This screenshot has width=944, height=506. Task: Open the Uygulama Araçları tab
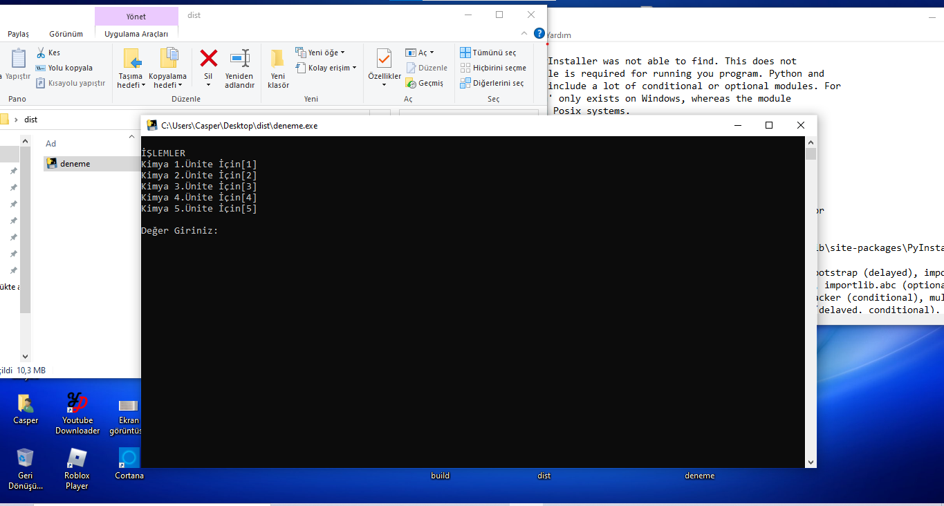136,34
